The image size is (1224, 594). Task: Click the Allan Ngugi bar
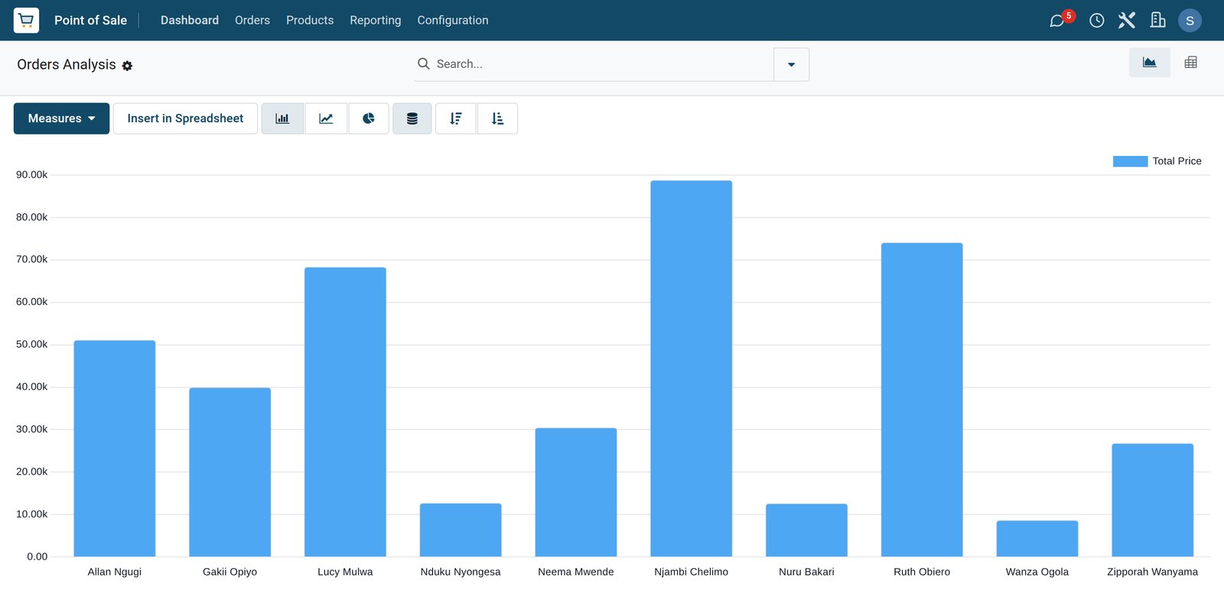coord(115,449)
